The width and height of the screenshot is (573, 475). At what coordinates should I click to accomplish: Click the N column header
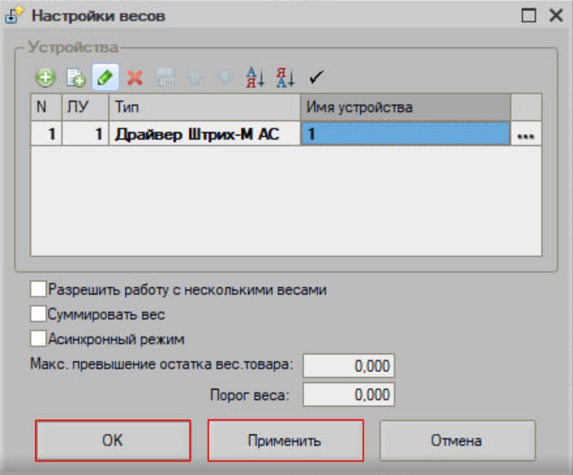click(46, 107)
